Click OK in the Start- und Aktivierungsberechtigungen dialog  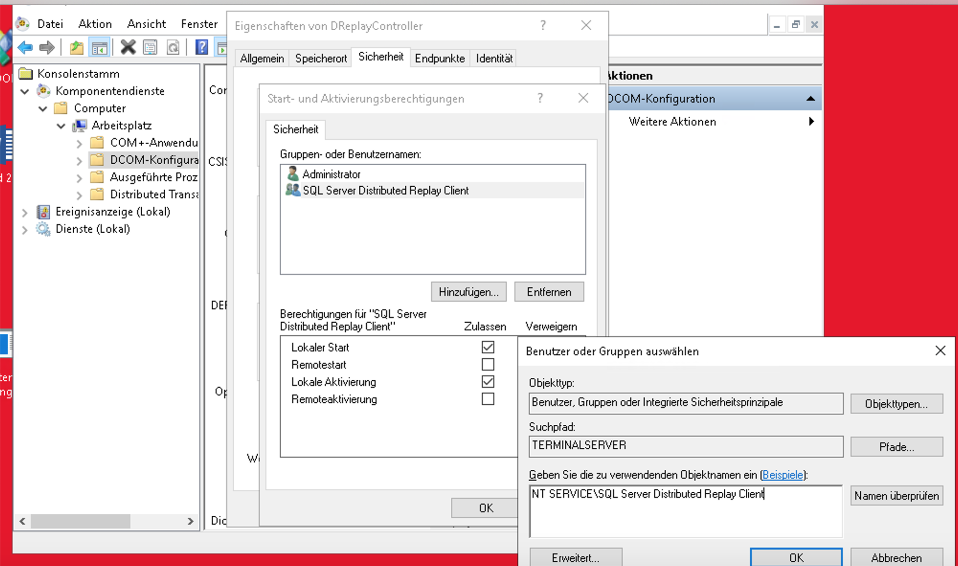coord(485,508)
